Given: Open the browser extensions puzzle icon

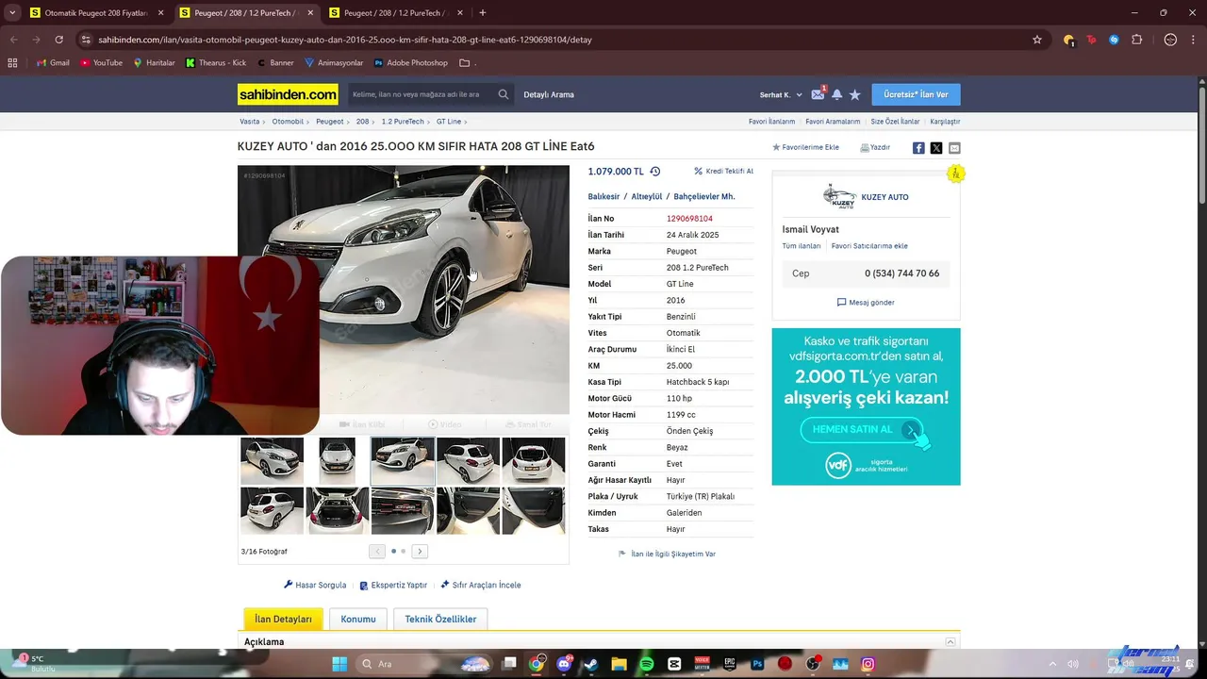Looking at the screenshot, I should click(1136, 40).
